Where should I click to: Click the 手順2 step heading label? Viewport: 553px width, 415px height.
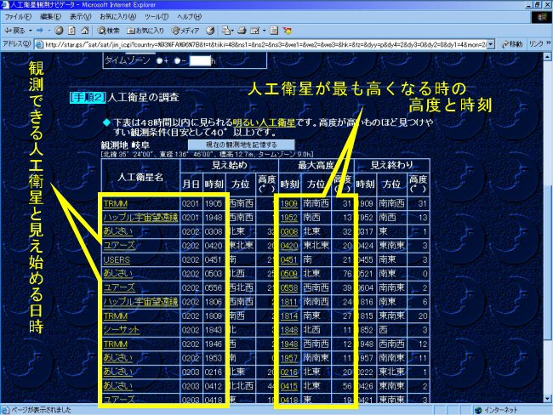click(88, 97)
